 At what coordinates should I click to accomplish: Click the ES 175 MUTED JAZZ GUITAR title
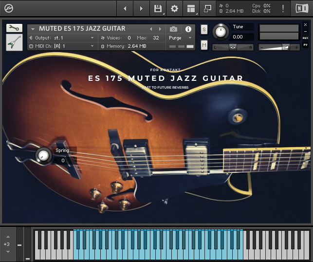click(x=166, y=78)
